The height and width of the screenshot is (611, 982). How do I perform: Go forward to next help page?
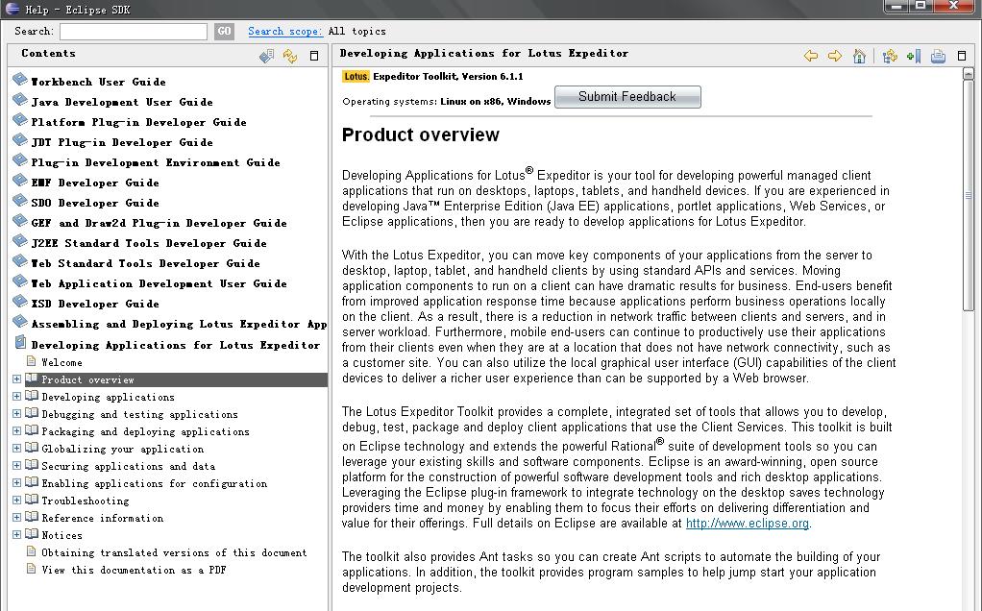pos(835,56)
